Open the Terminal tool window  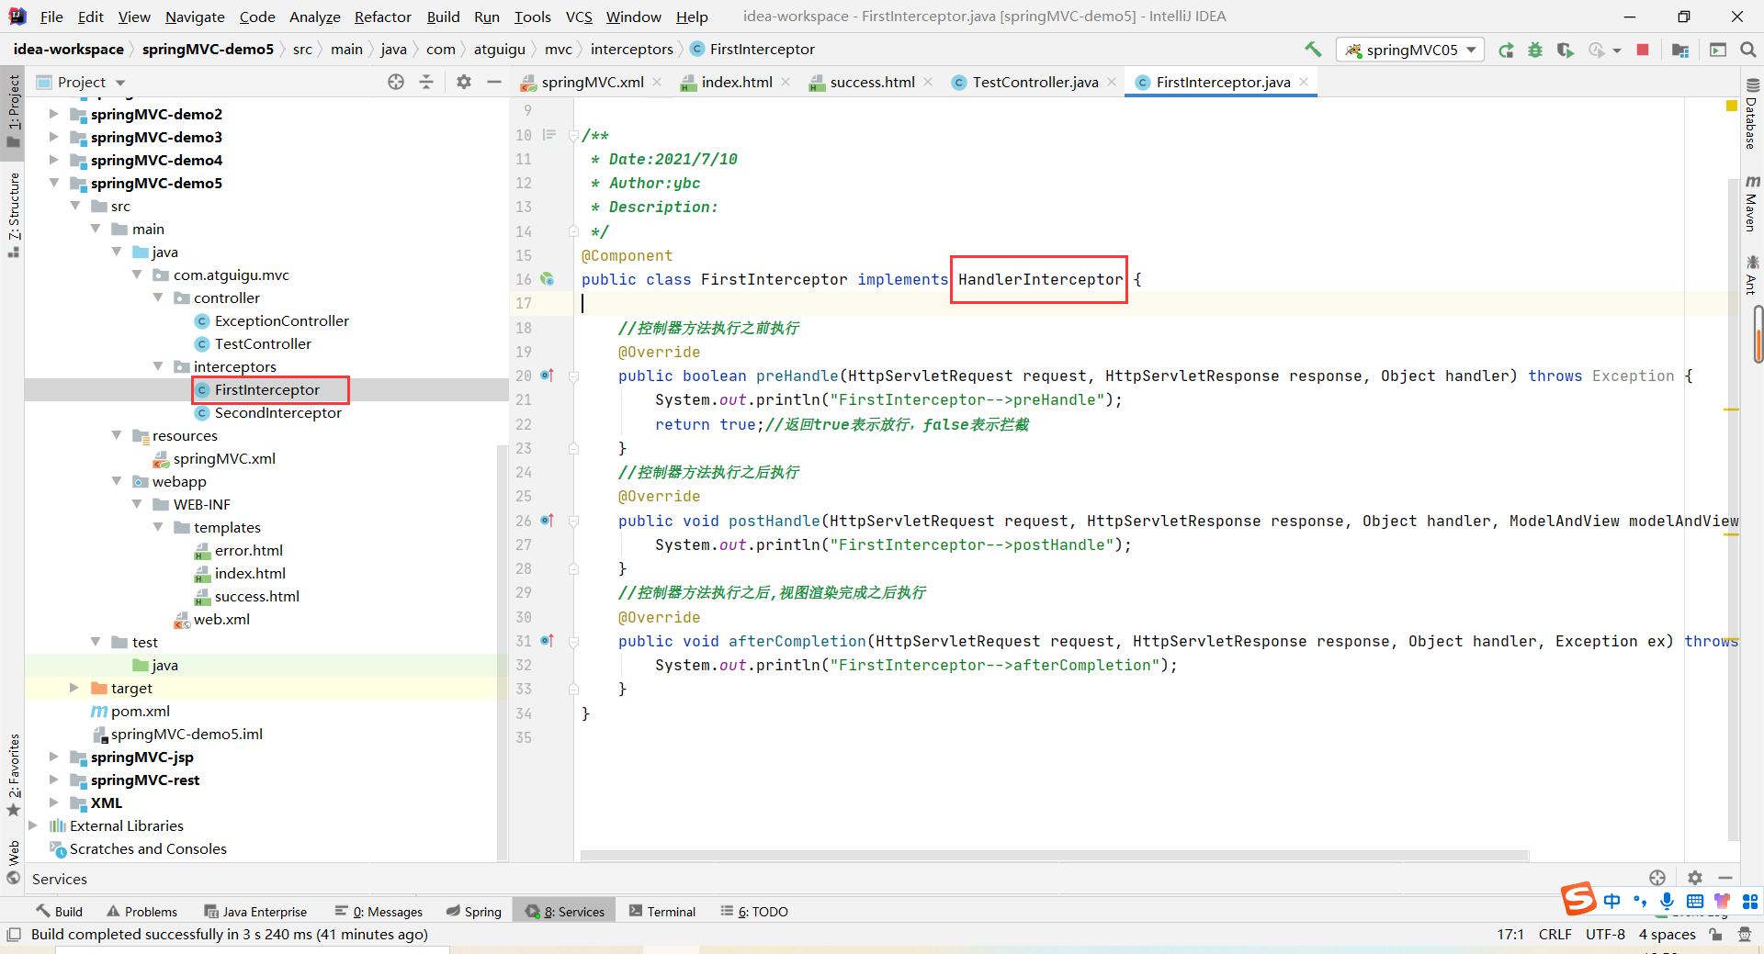(x=662, y=911)
